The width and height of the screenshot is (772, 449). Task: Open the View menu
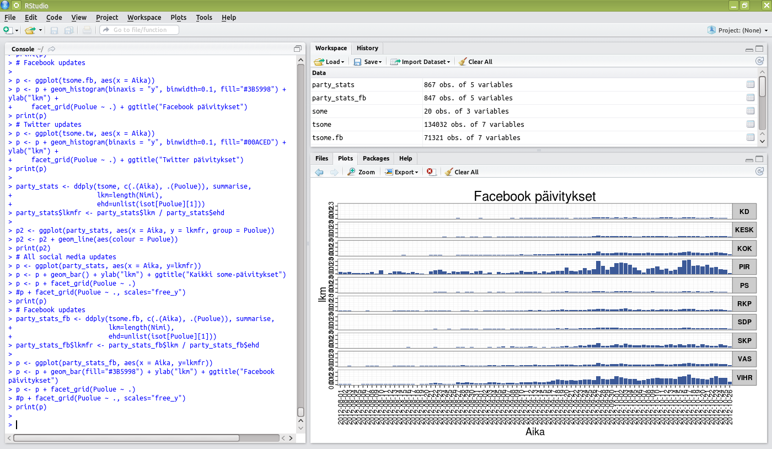click(79, 17)
